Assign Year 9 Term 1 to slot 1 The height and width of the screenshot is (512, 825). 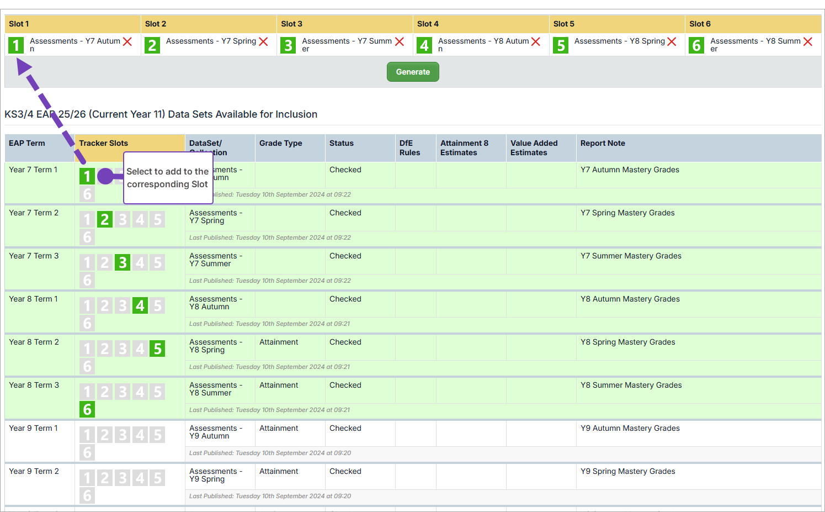[87, 435]
